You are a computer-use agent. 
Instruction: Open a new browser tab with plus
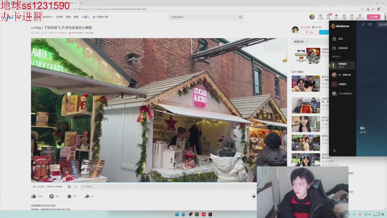click(x=81, y=3)
